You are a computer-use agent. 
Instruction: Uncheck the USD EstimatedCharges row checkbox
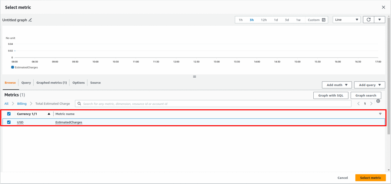click(x=9, y=122)
